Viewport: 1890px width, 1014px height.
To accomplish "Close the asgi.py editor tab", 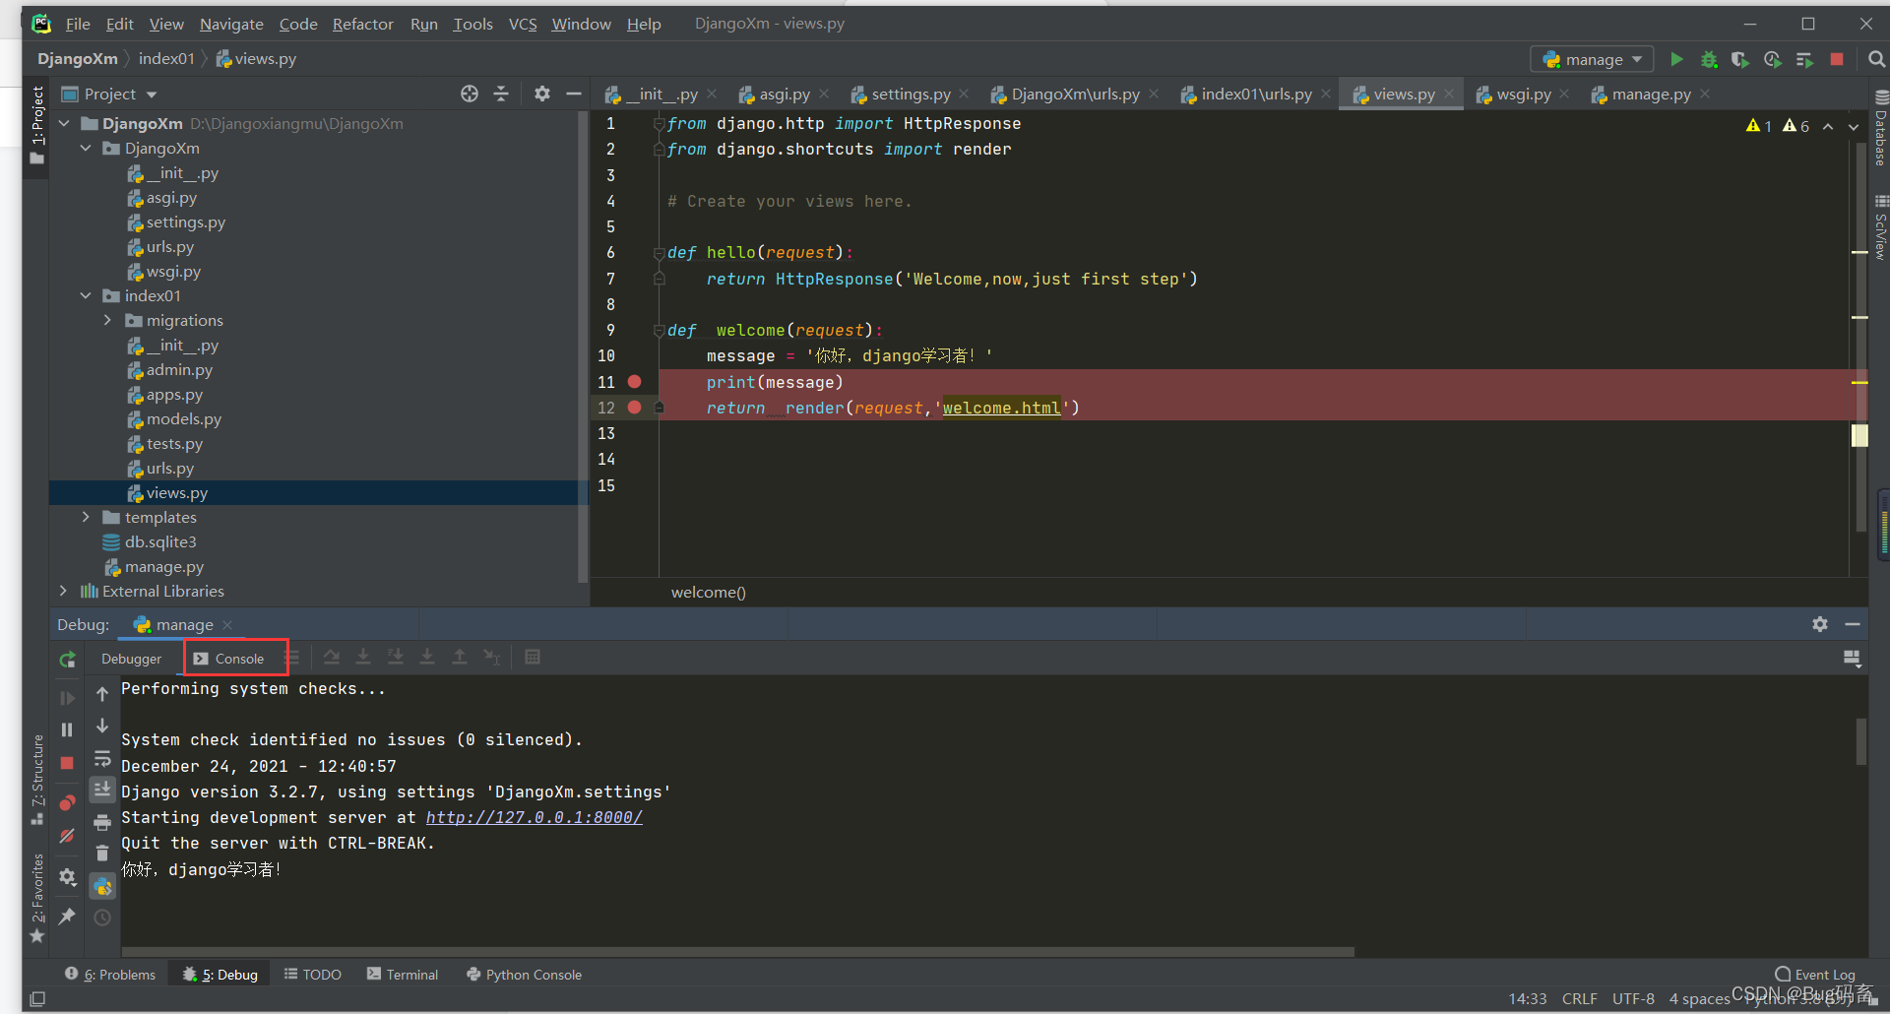I will pos(824,94).
